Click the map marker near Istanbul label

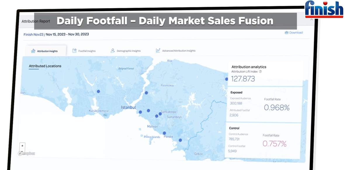141,112
